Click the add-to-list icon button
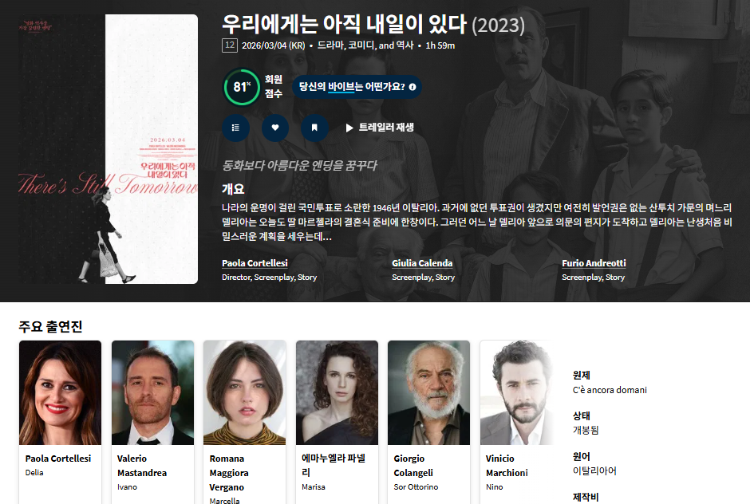The height and width of the screenshot is (504, 750). tap(235, 127)
